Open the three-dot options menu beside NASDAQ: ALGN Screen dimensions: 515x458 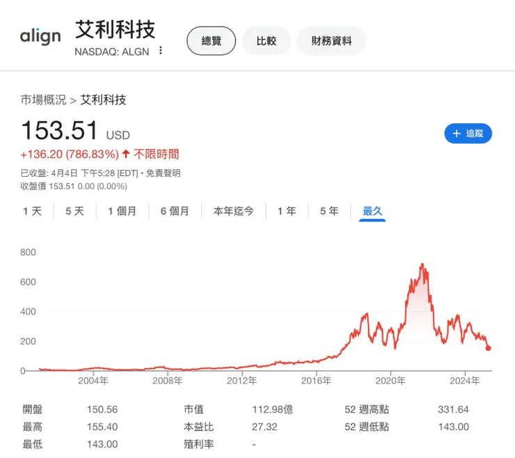pos(161,51)
